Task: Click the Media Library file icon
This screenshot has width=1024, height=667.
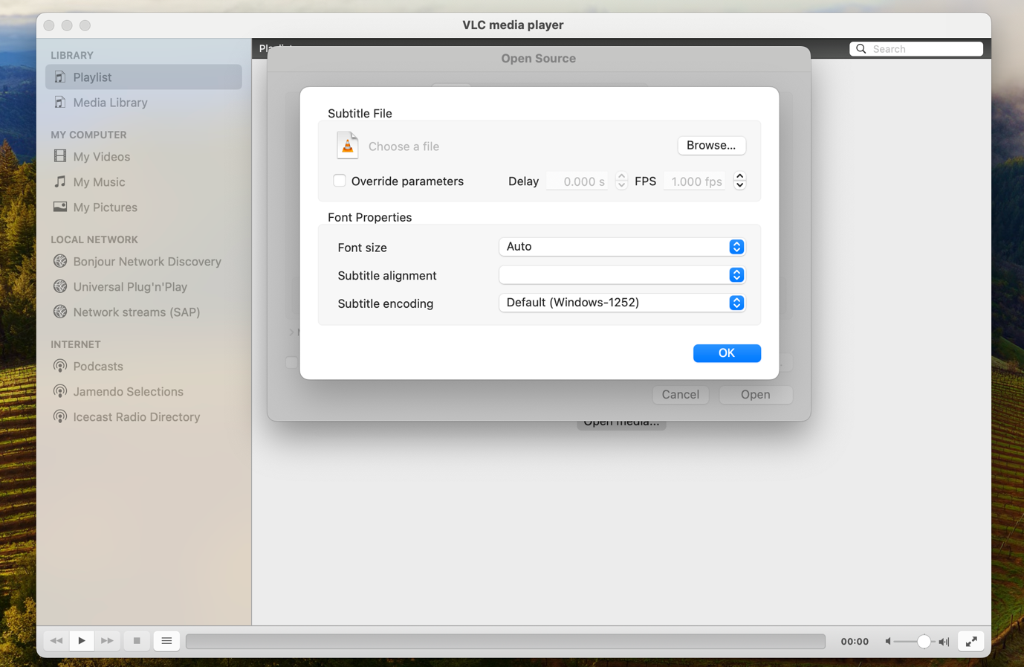Action: pyautogui.click(x=60, y=103)
